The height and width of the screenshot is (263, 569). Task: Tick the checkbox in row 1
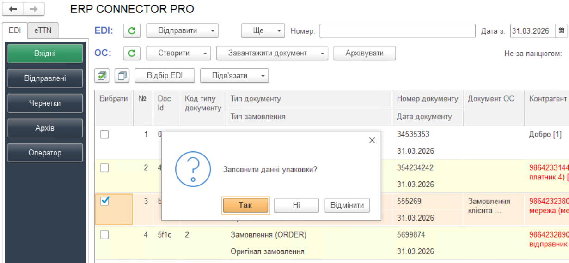pyautogui.click(x=104, y=134)
